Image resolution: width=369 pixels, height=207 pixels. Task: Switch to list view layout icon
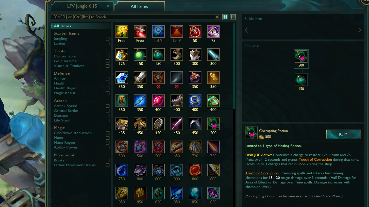[233, 17]
